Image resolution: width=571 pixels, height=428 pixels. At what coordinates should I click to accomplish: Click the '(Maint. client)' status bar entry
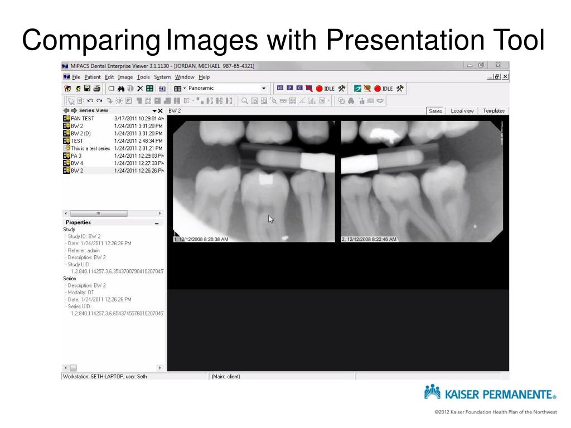pos(226,377)
